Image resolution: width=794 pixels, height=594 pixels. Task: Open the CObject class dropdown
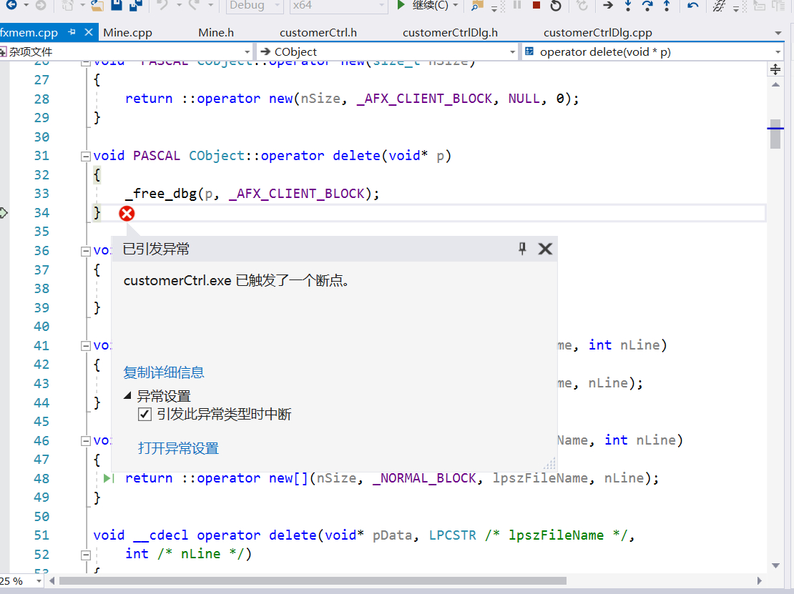(388, 51)
